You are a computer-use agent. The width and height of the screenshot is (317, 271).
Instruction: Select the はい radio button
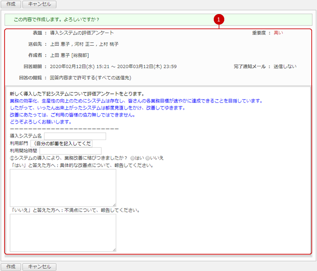tap(133, 158)
